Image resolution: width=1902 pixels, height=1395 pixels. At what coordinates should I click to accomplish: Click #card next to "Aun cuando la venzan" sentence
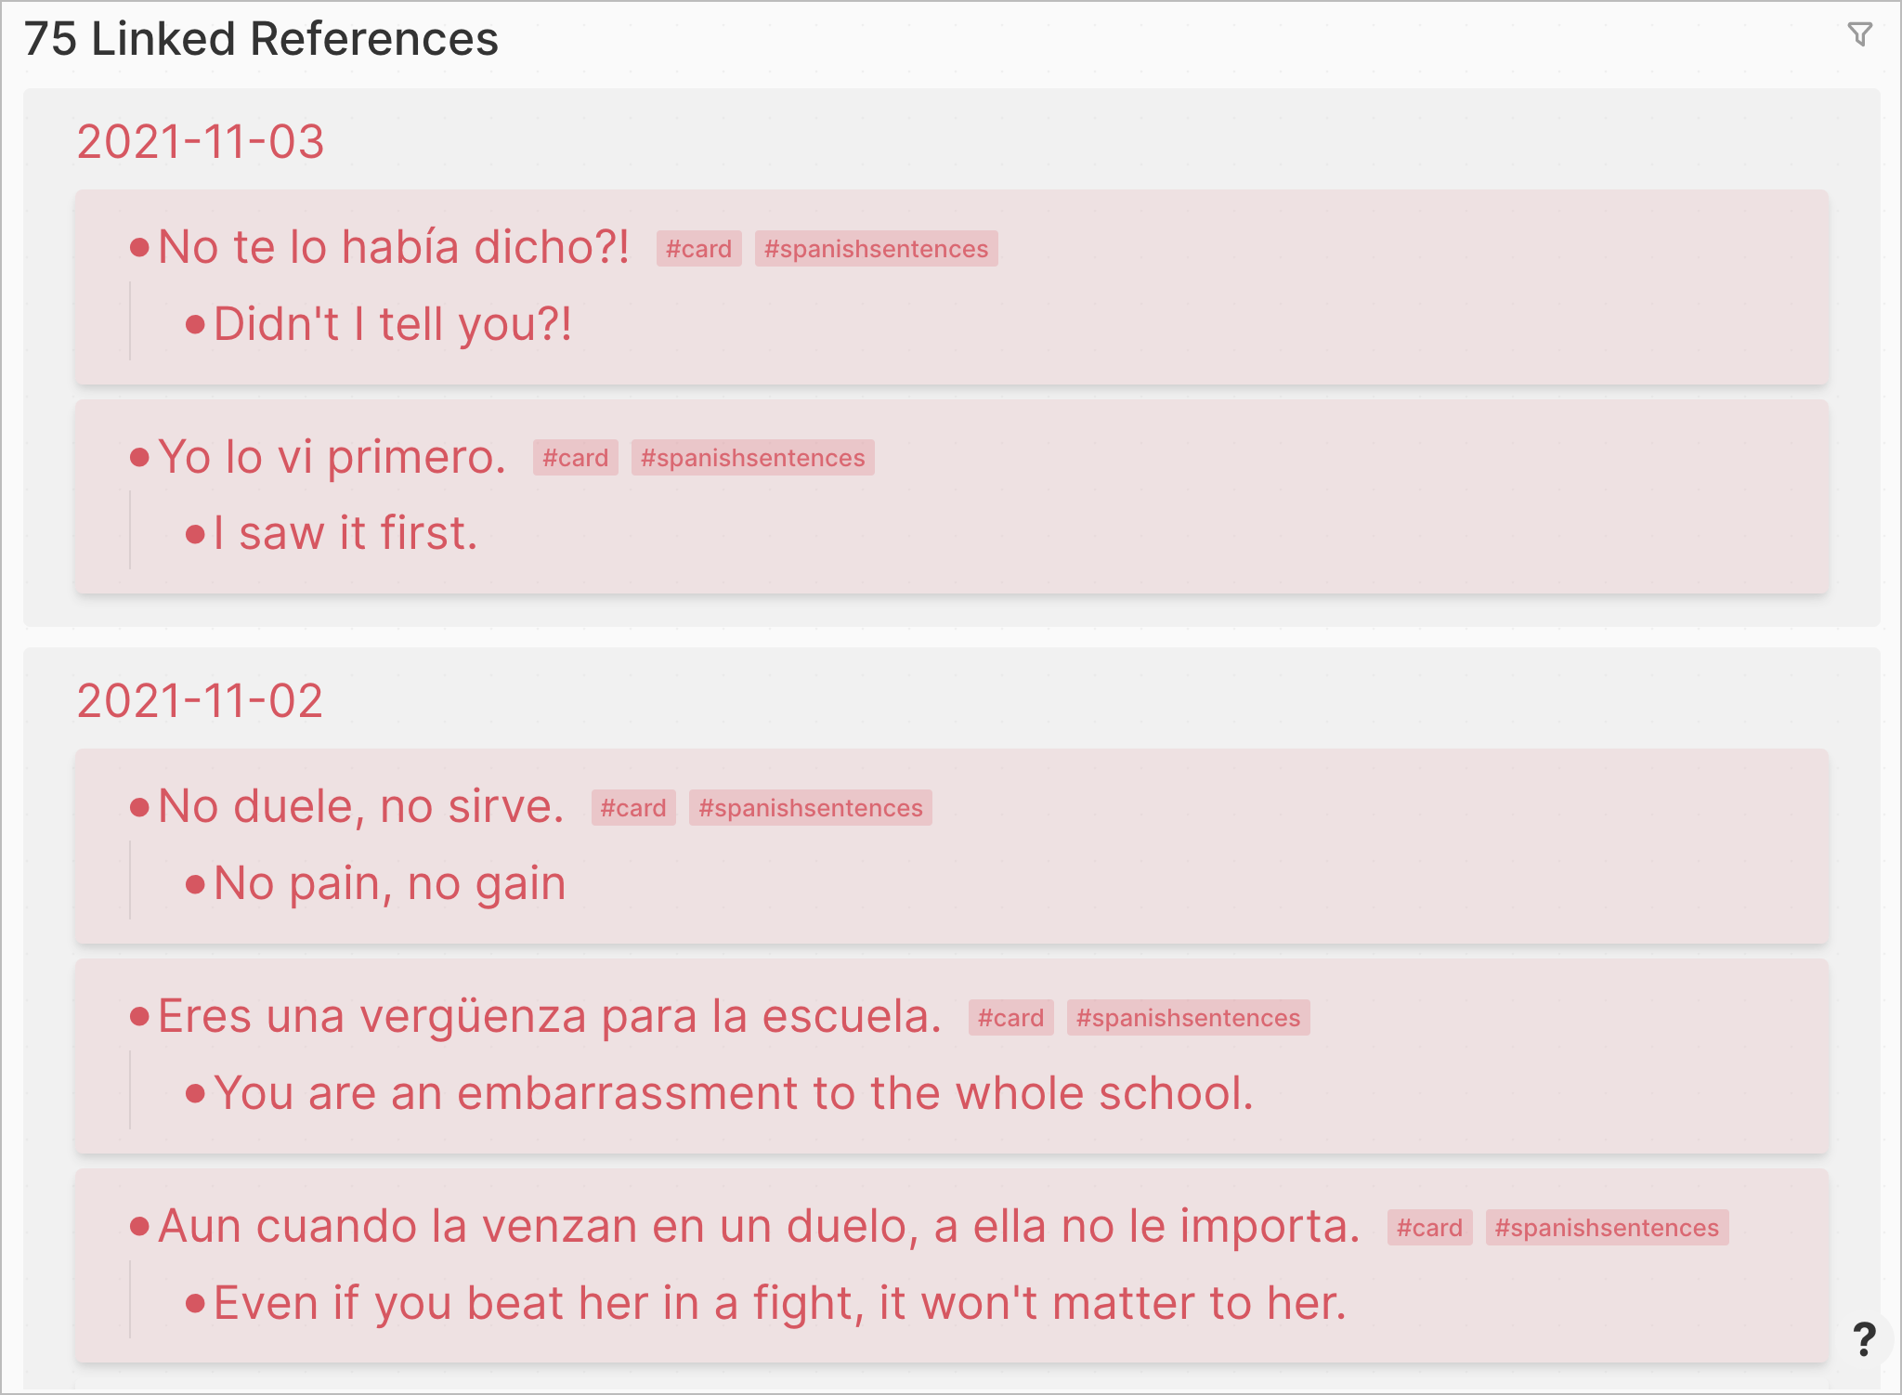(x=1430, y=1227)
